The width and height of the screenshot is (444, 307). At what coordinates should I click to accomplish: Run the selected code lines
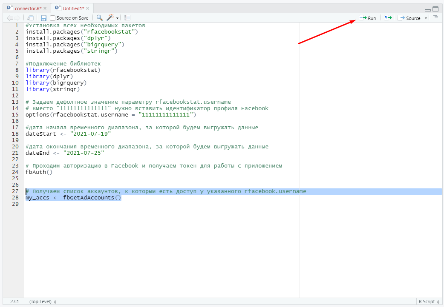[367, 18]
